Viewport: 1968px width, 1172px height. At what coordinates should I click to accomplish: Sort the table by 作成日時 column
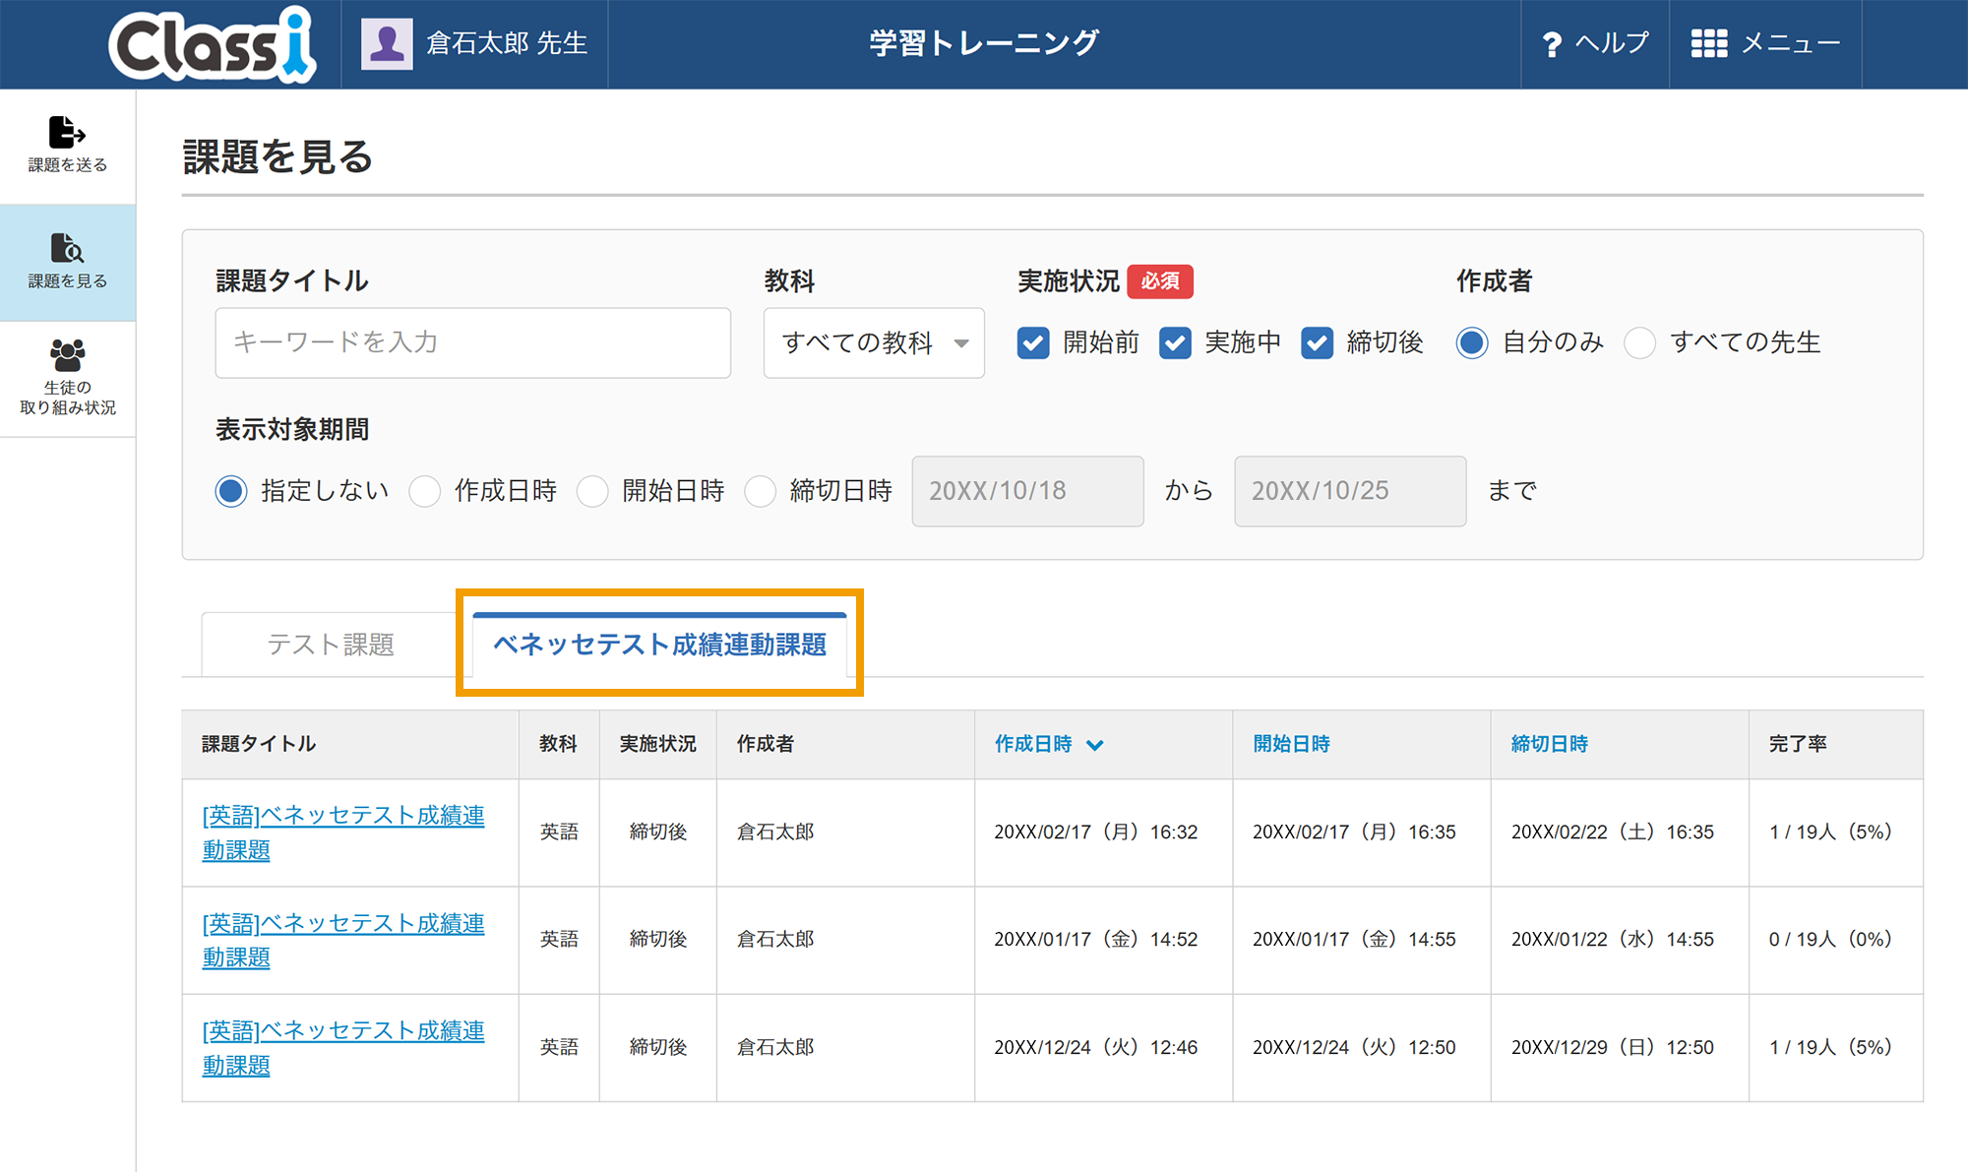point(1048,744)
